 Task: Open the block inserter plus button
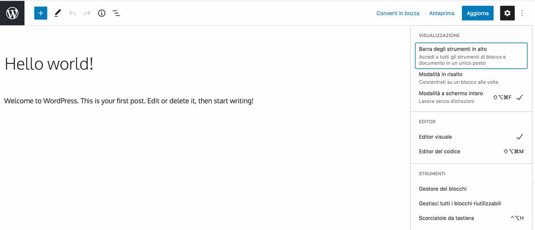(41, 13)
